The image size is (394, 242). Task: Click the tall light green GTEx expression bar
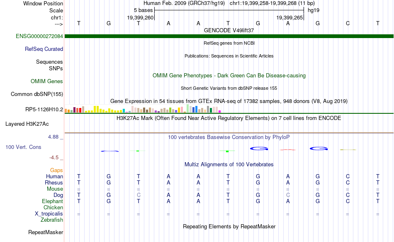[188, 108]
